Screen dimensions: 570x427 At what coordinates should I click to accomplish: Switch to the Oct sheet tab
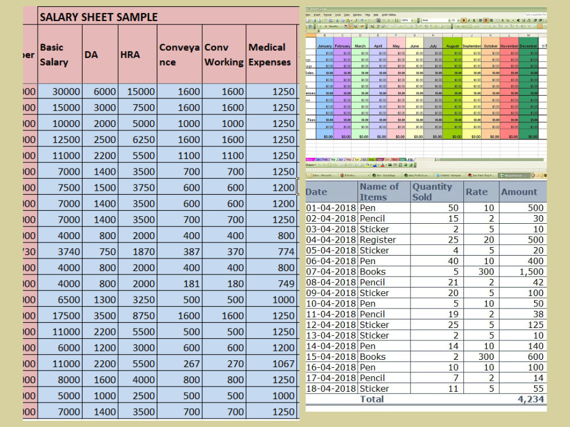click(x=387, y=159)
